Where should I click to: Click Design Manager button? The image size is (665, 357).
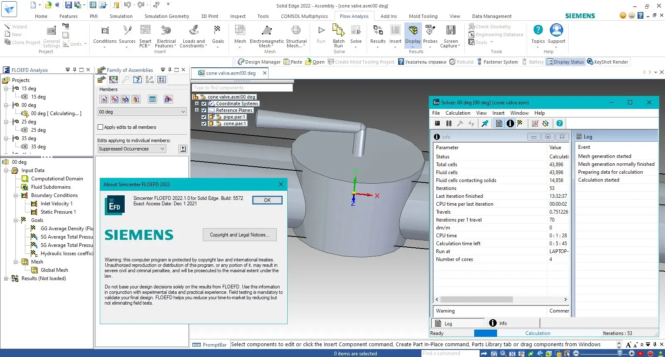(259, 62)
